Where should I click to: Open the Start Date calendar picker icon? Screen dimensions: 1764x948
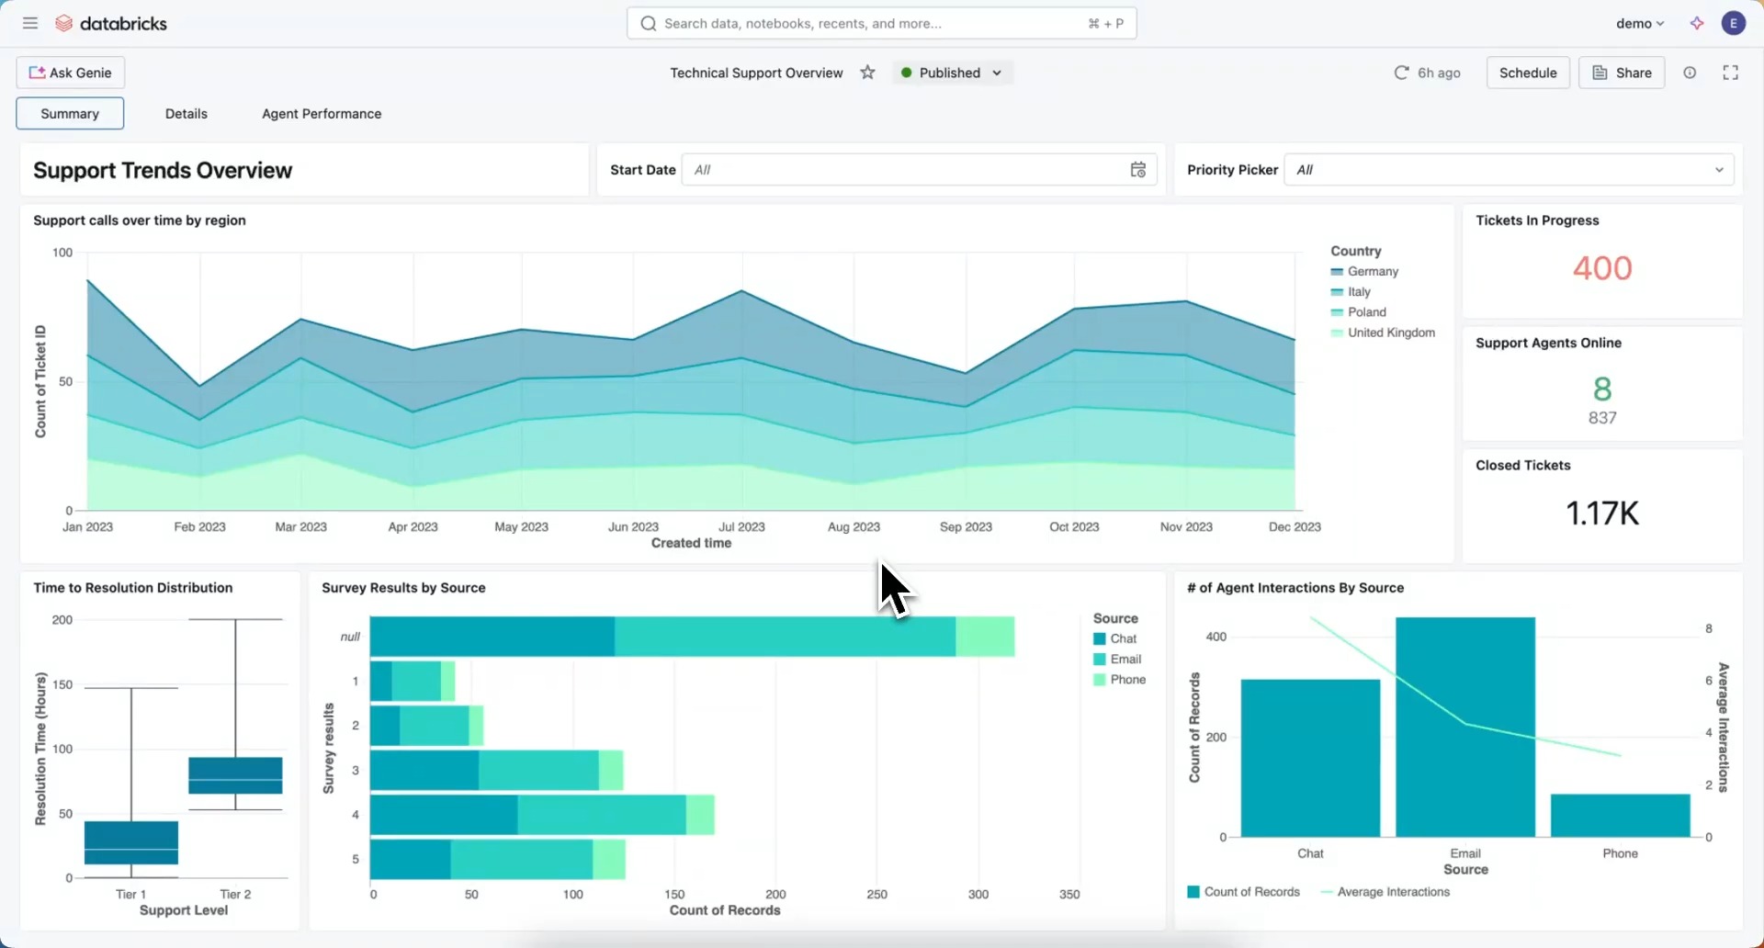pos(1137,169)
